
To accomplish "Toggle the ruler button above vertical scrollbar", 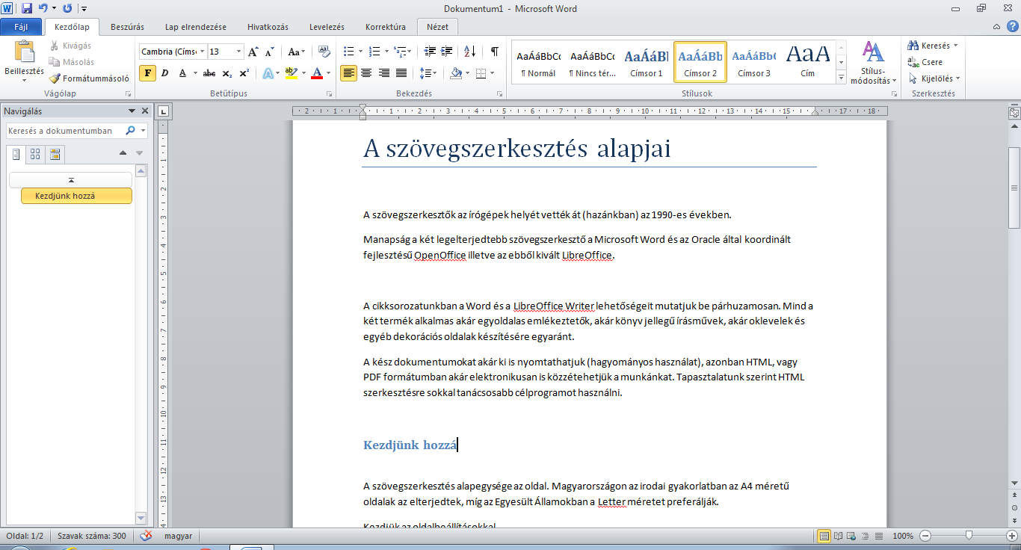I will point(1014,113).
